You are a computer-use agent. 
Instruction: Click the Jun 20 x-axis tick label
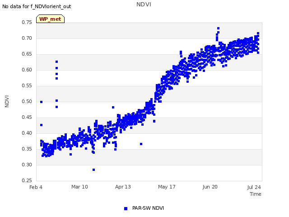click(x=210, y=187)
